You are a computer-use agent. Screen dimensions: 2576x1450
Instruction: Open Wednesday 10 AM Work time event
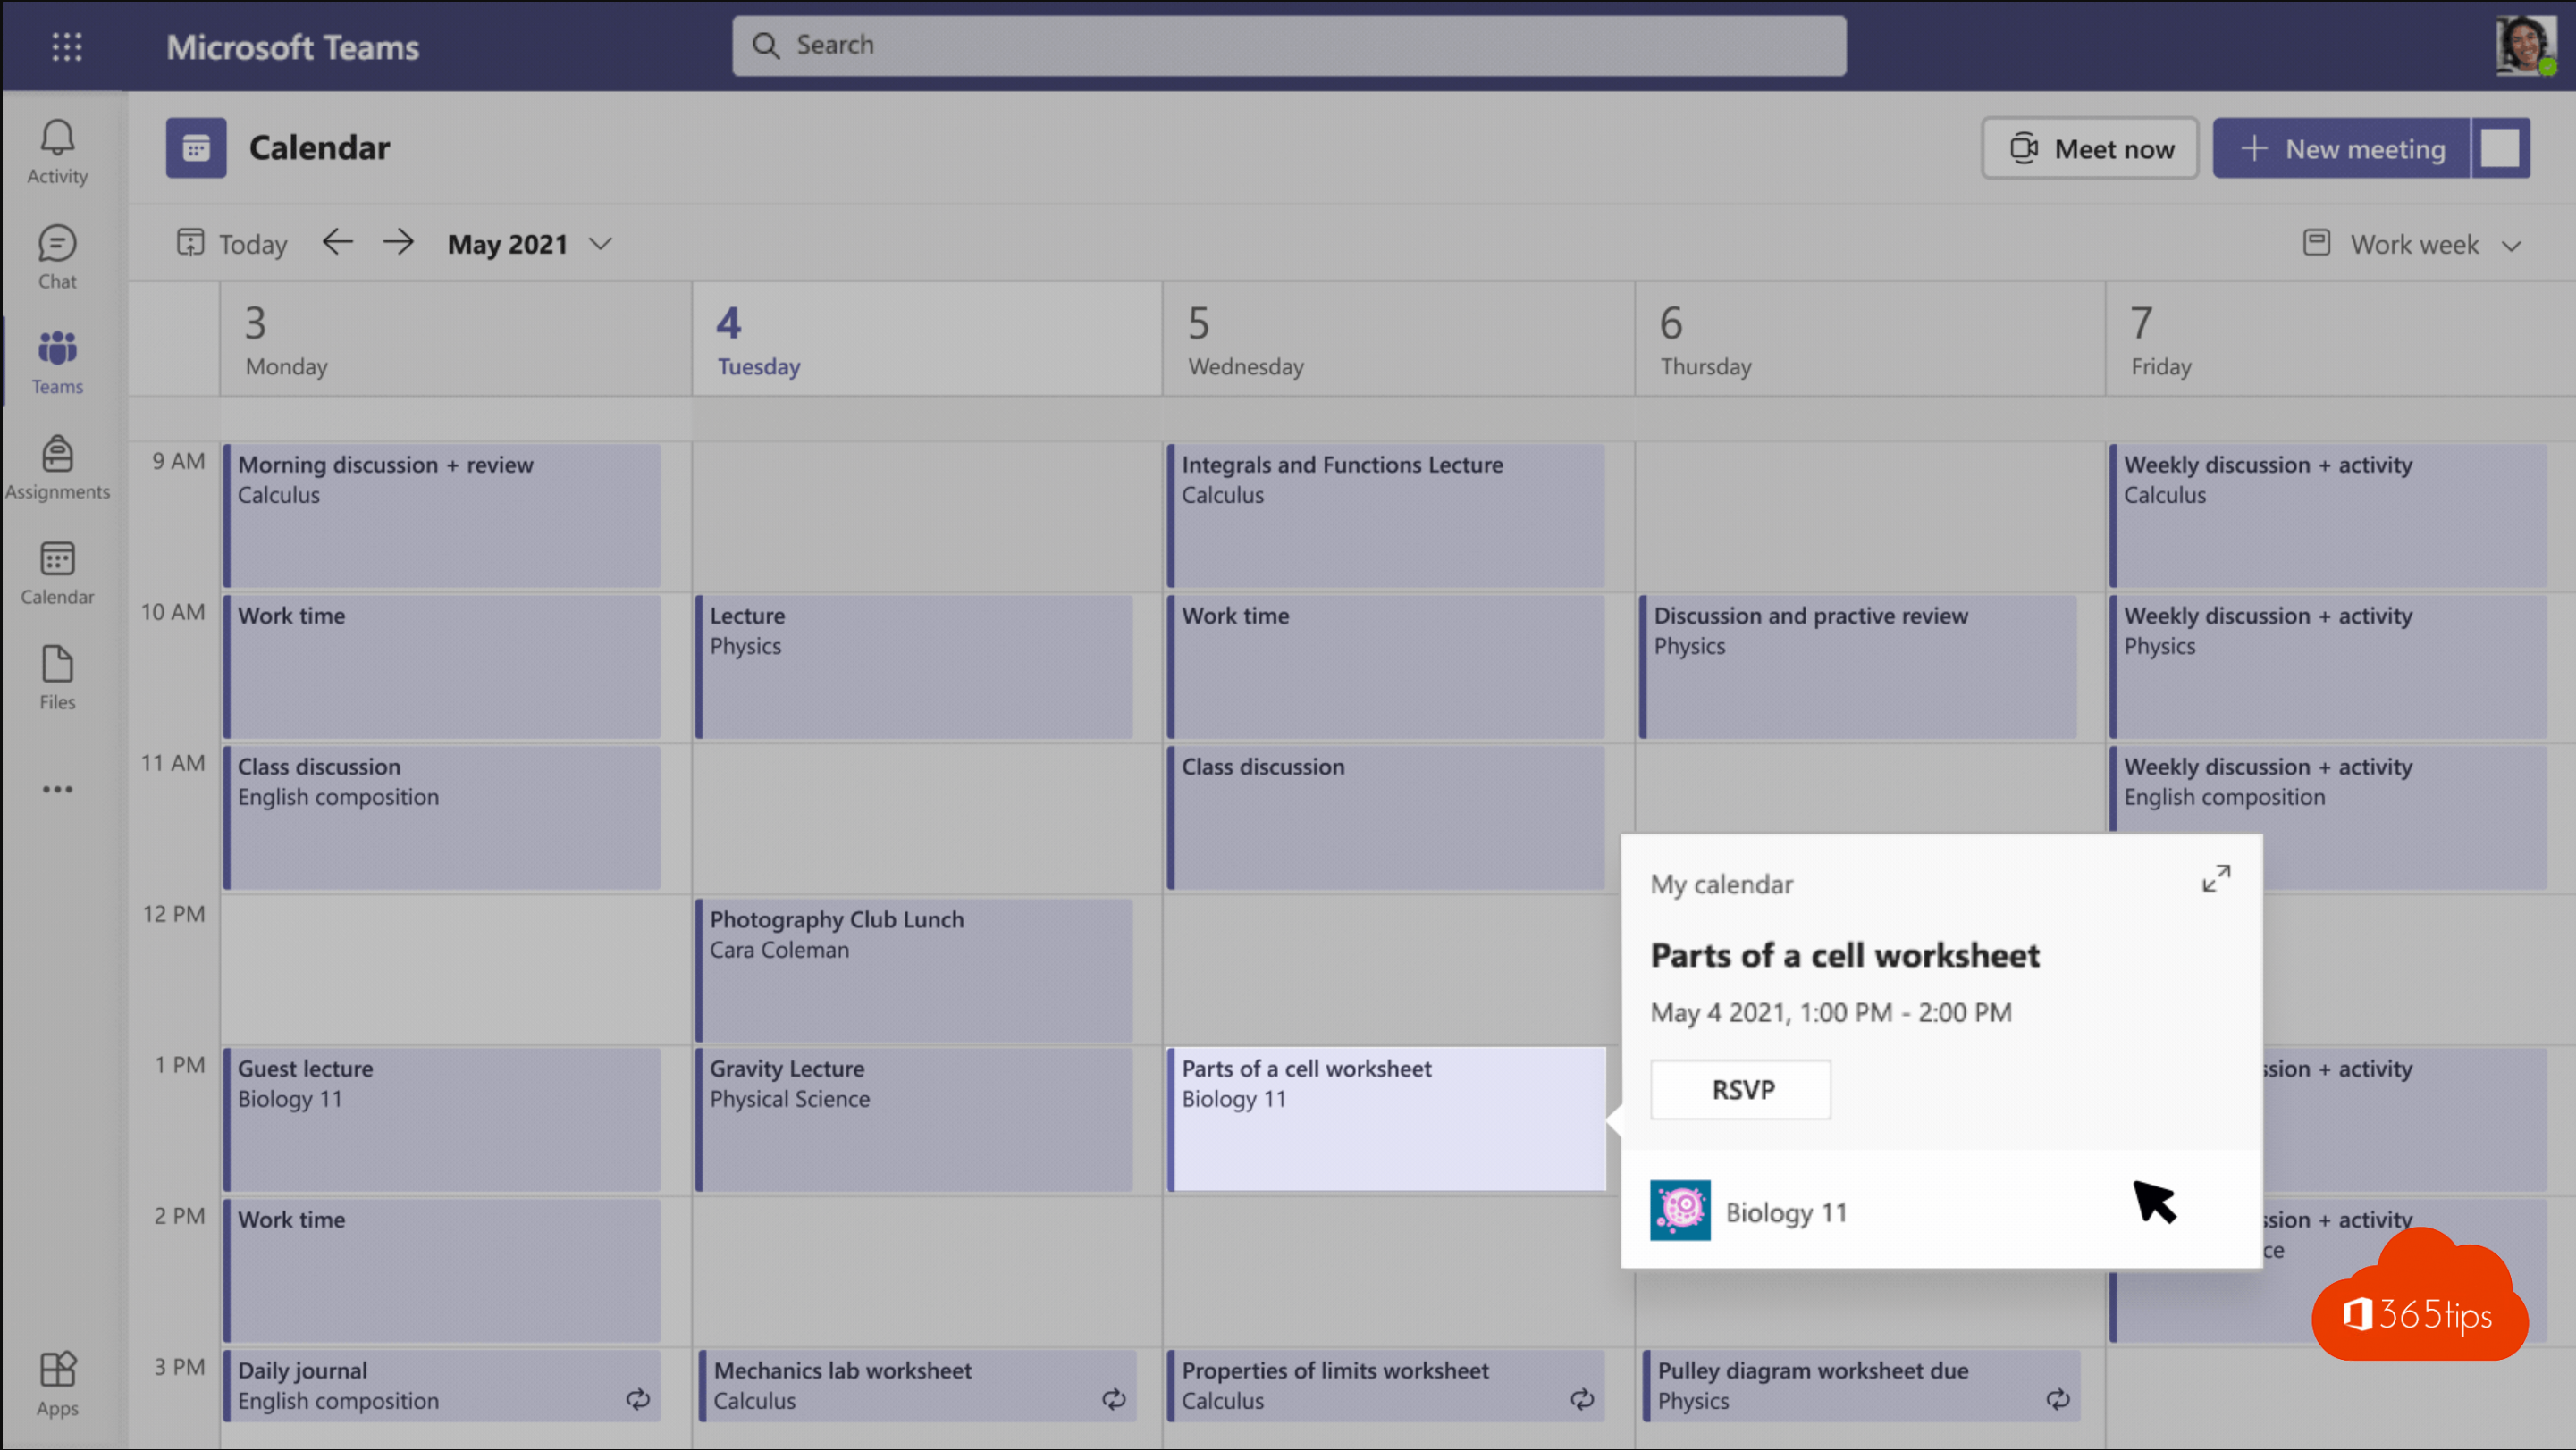tap(1387, 666)
